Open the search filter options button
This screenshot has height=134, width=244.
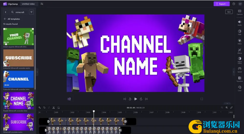click(x=31, y=12)
